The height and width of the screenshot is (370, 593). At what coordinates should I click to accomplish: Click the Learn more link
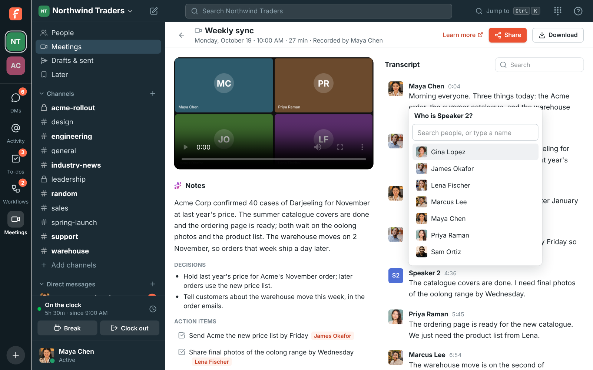pyautogui.click(x=463, y=35)
